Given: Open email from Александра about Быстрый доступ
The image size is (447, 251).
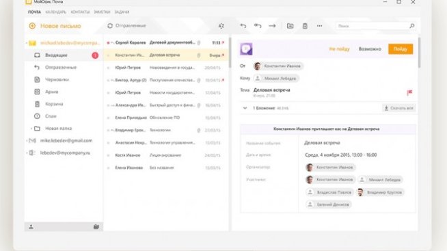Looking at the screenshot, I should click(x=166, y=105).
